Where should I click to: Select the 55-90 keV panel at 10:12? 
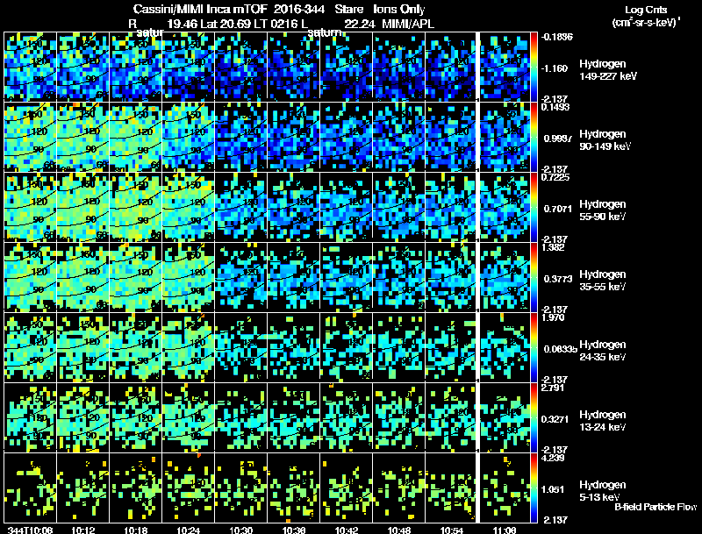click(x=82, y=207)
